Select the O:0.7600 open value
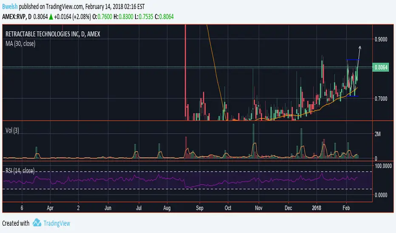 tap(102, 17)
